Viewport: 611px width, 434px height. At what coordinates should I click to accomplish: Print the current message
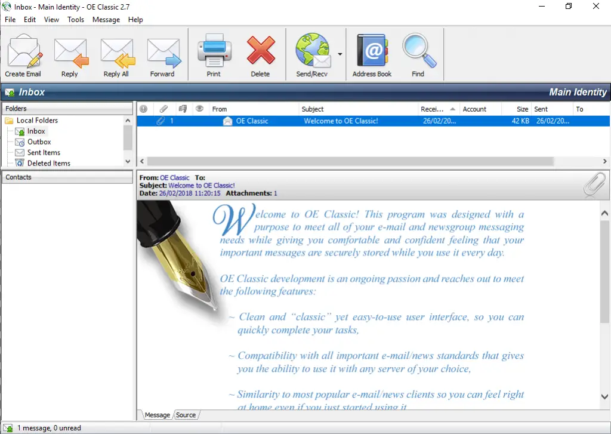(x=214, y=54)
